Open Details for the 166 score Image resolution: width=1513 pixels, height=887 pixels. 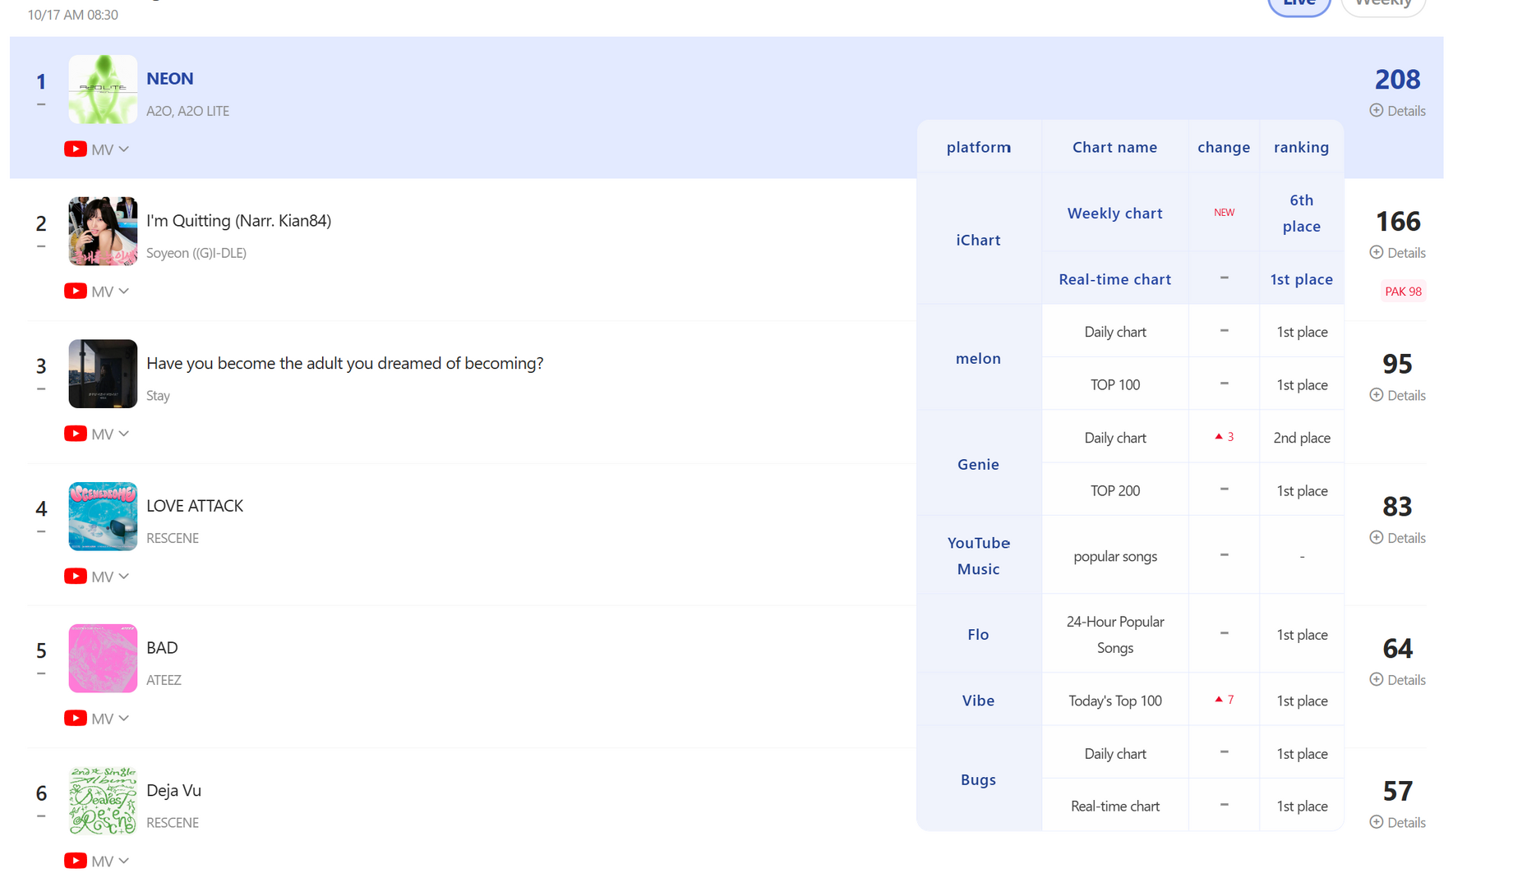(1398, 253)
